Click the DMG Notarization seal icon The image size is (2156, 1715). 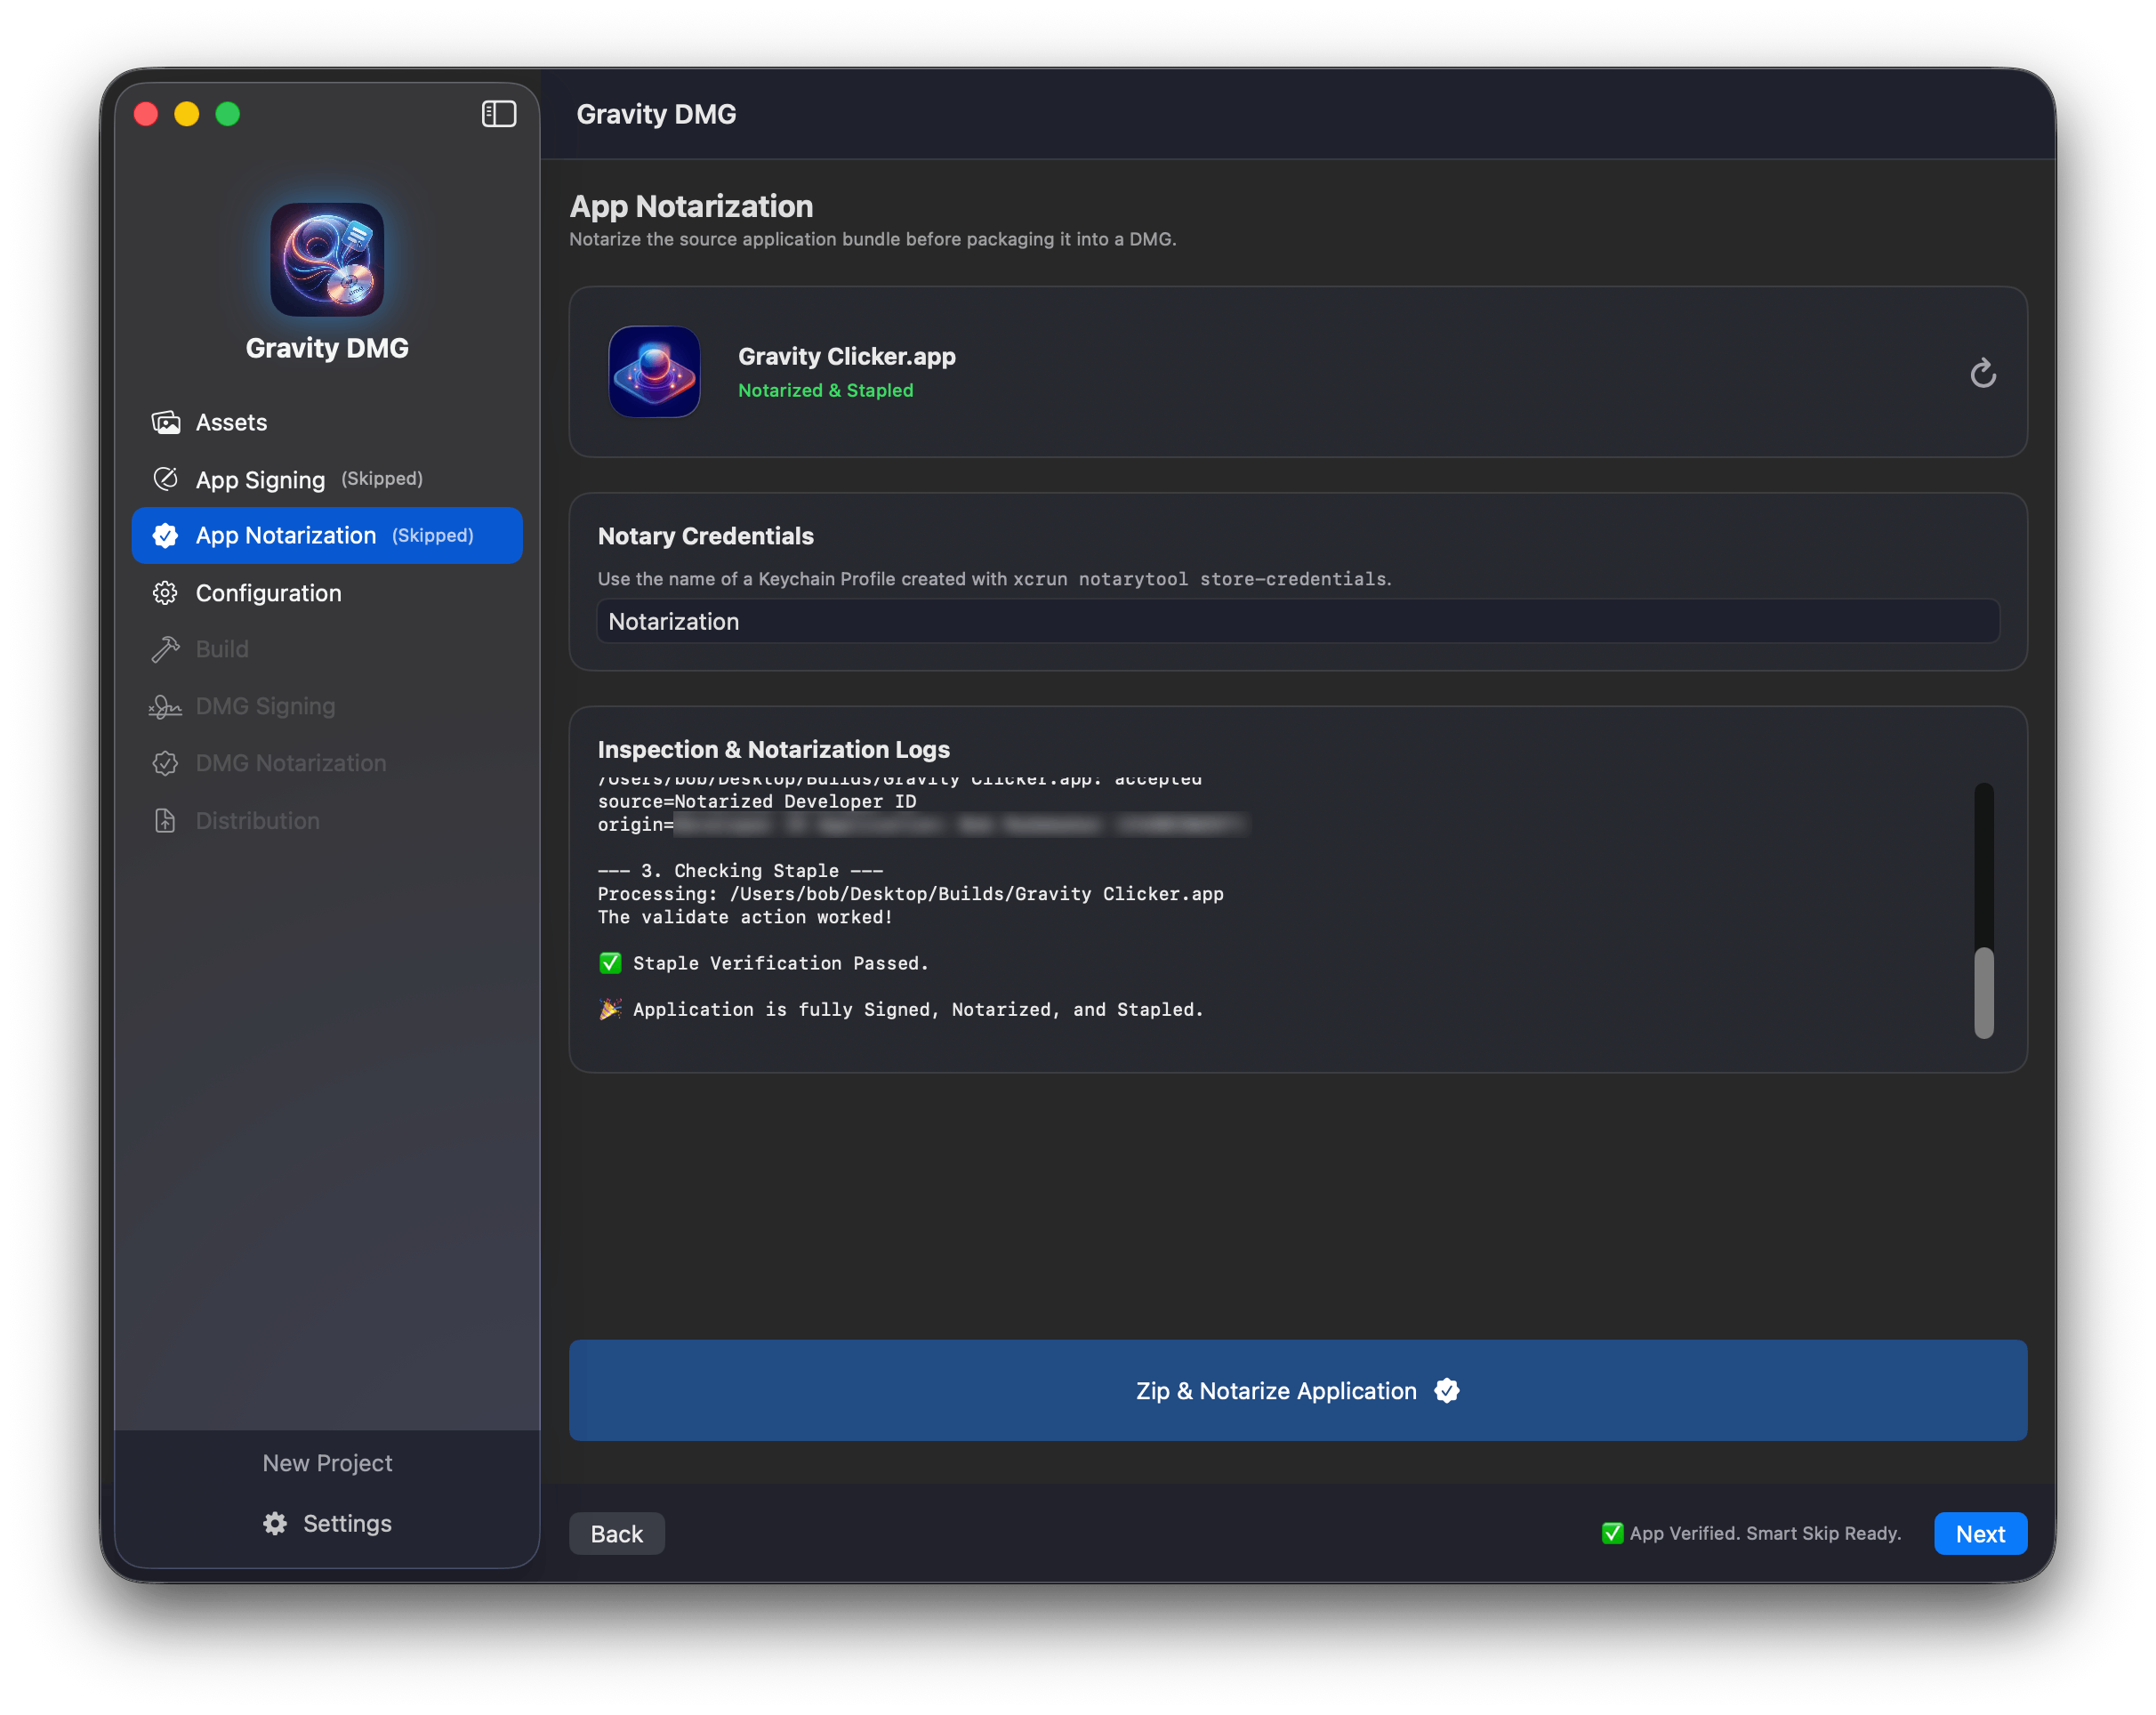coord(166,763)
